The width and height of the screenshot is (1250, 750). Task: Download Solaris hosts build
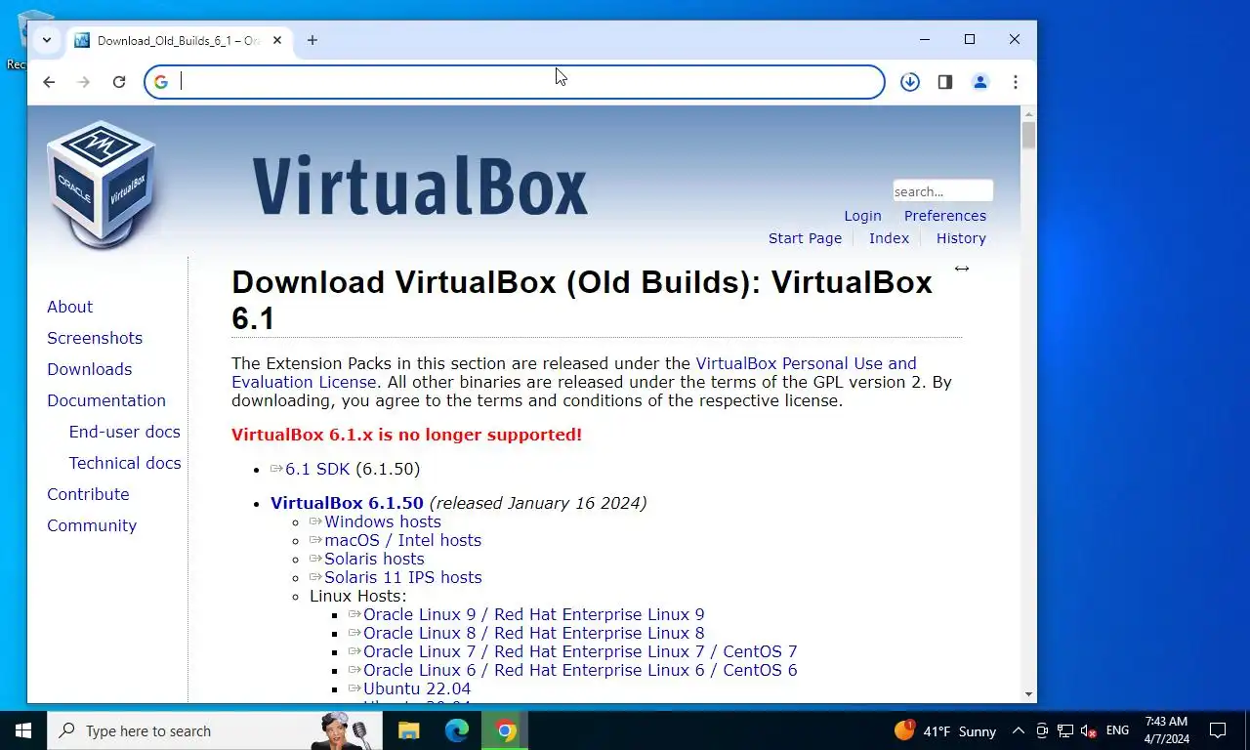[x=374, y=559]
